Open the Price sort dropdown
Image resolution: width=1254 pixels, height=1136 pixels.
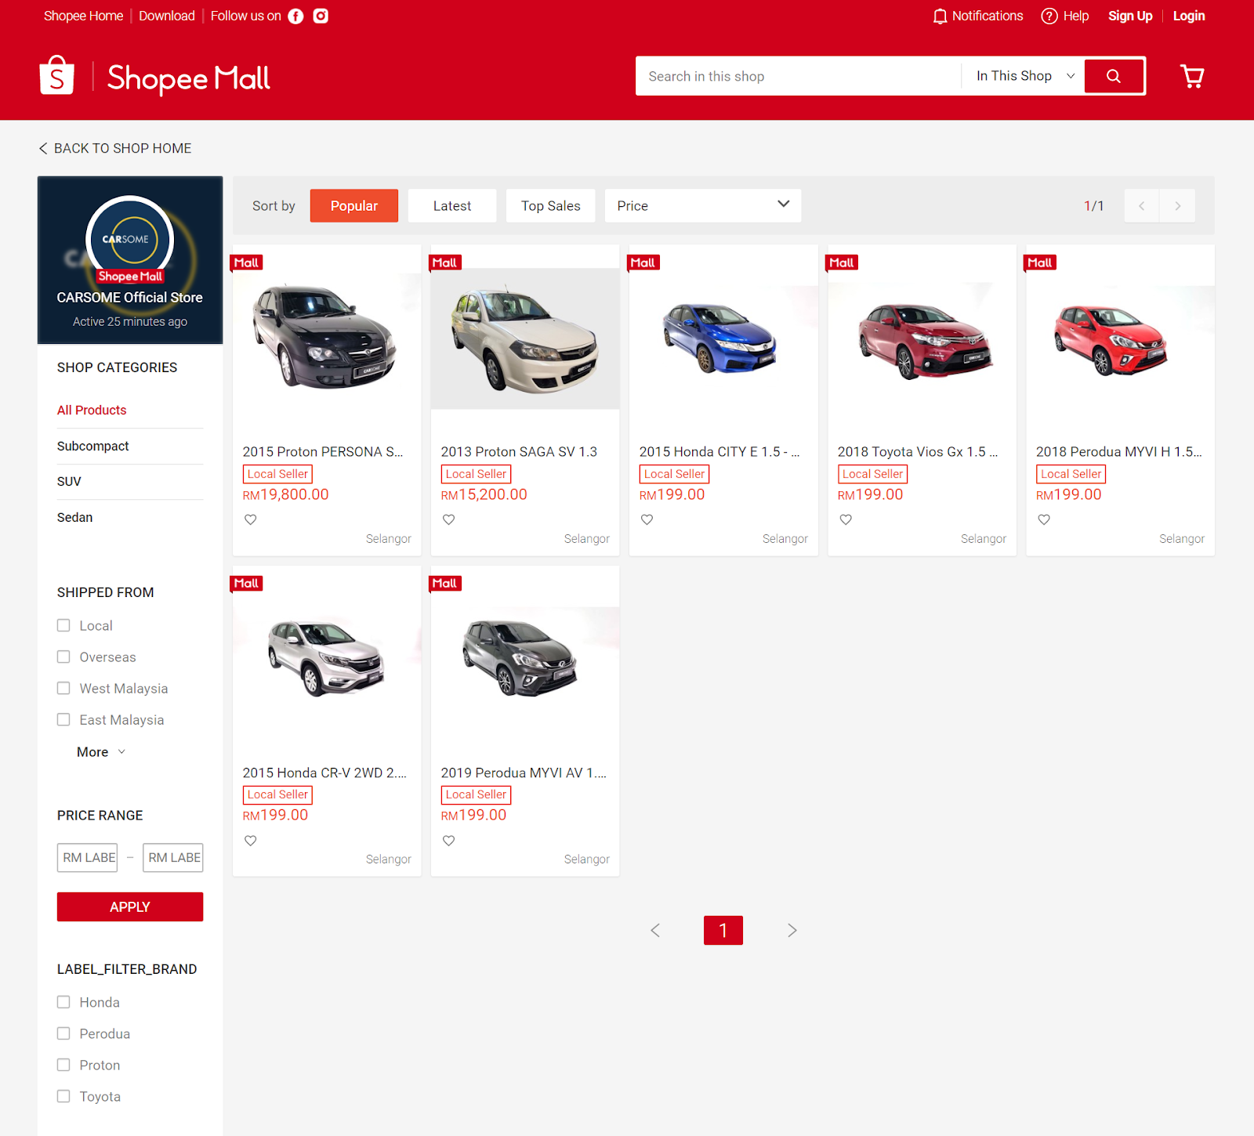coord(702,205)
